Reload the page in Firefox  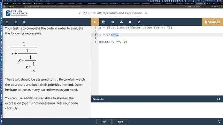10,7
